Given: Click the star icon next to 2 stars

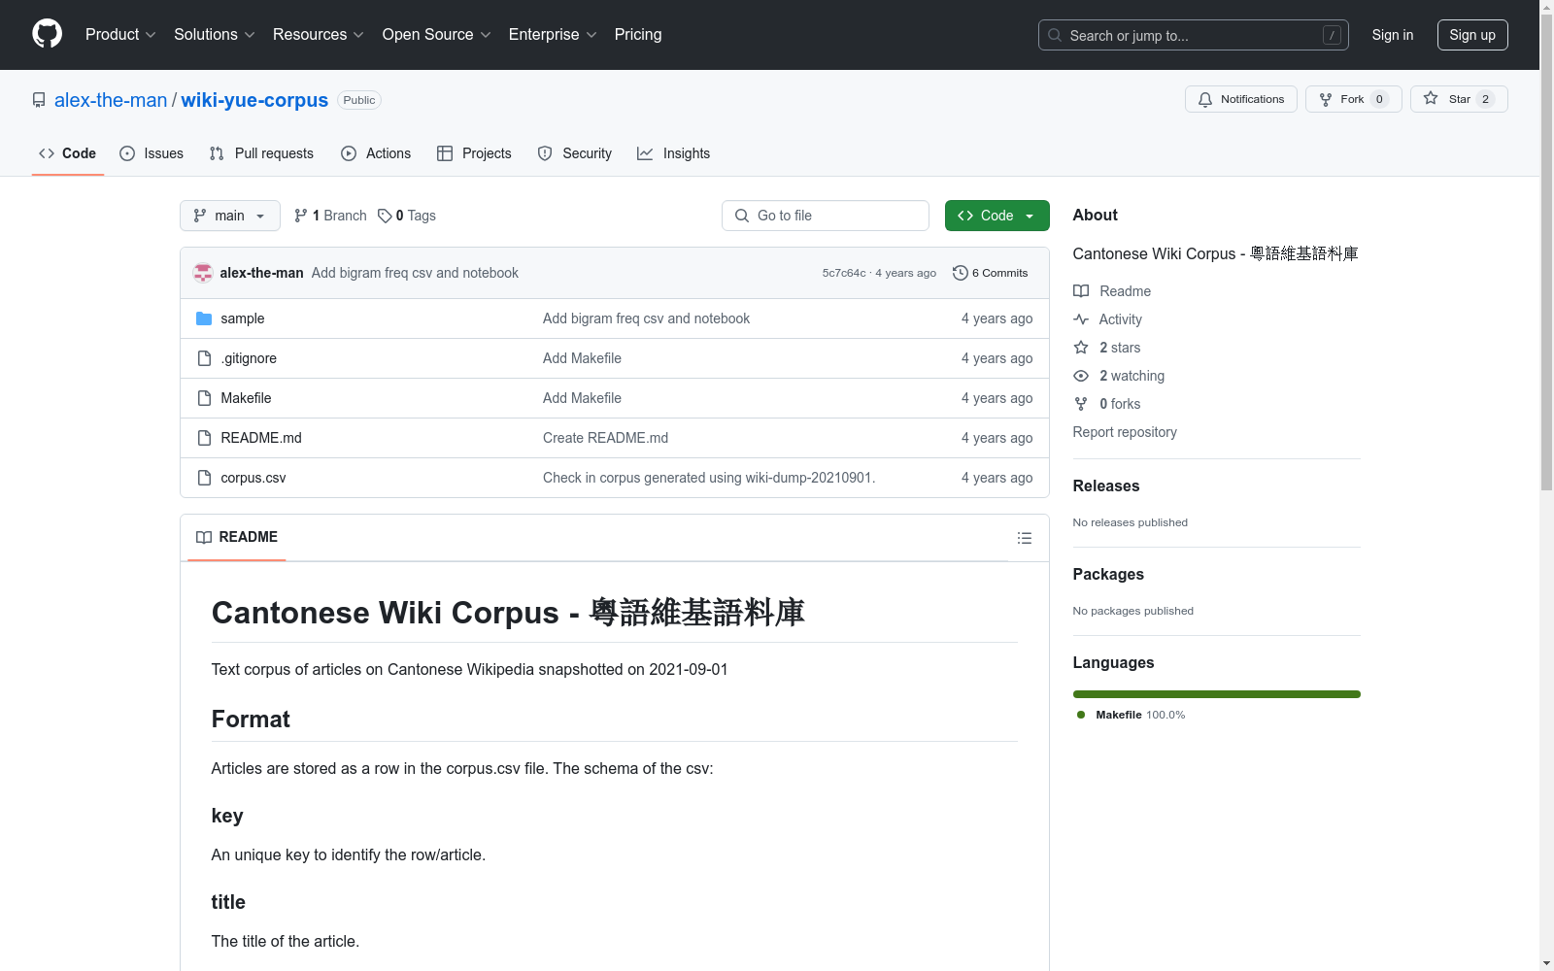Looking at the screenshot, I should tap(1081, 348).
